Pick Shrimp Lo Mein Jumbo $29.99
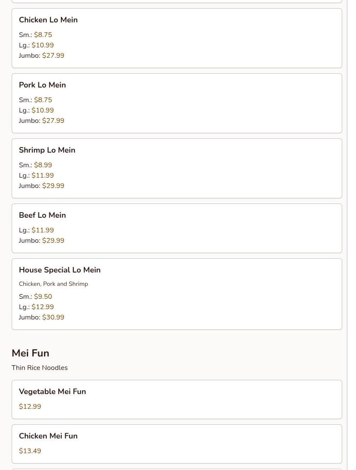 click(x=53, y=186)
